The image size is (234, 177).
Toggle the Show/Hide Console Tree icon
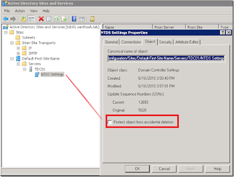pyautogui.click(x=32, y=19)
